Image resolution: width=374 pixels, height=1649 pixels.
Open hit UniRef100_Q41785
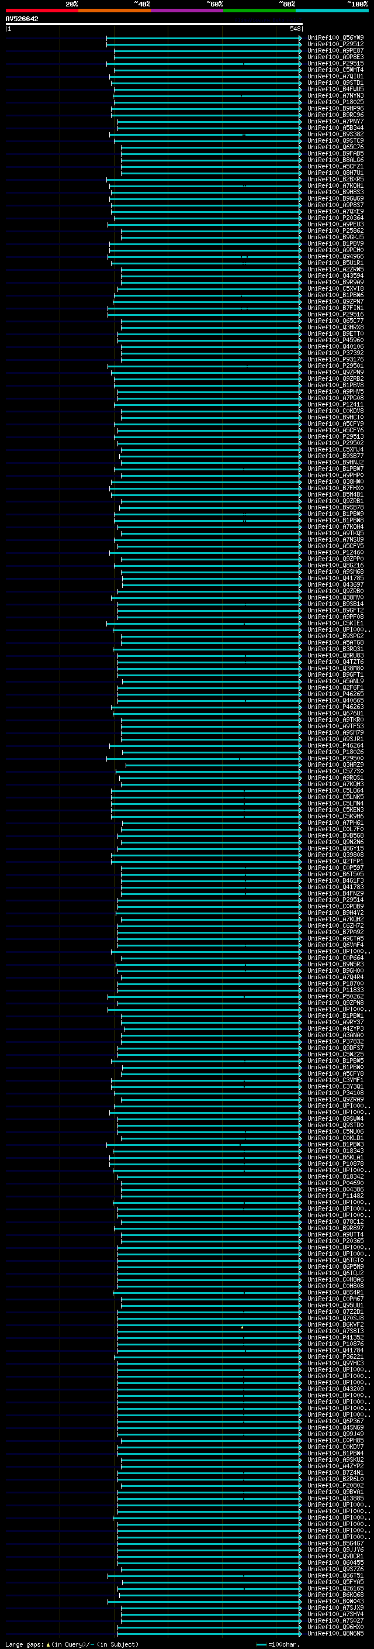pos(335,578)
